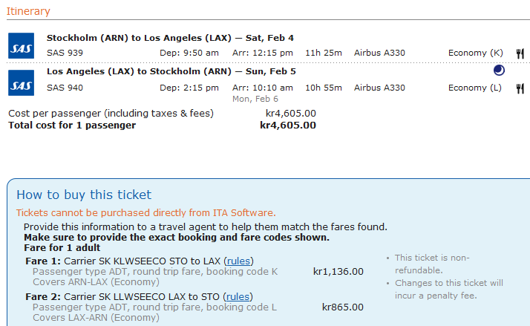This screenshot has height=326, width=530.
Task: Click the "How to buy this ticket" heading
Action: (84, 195)
